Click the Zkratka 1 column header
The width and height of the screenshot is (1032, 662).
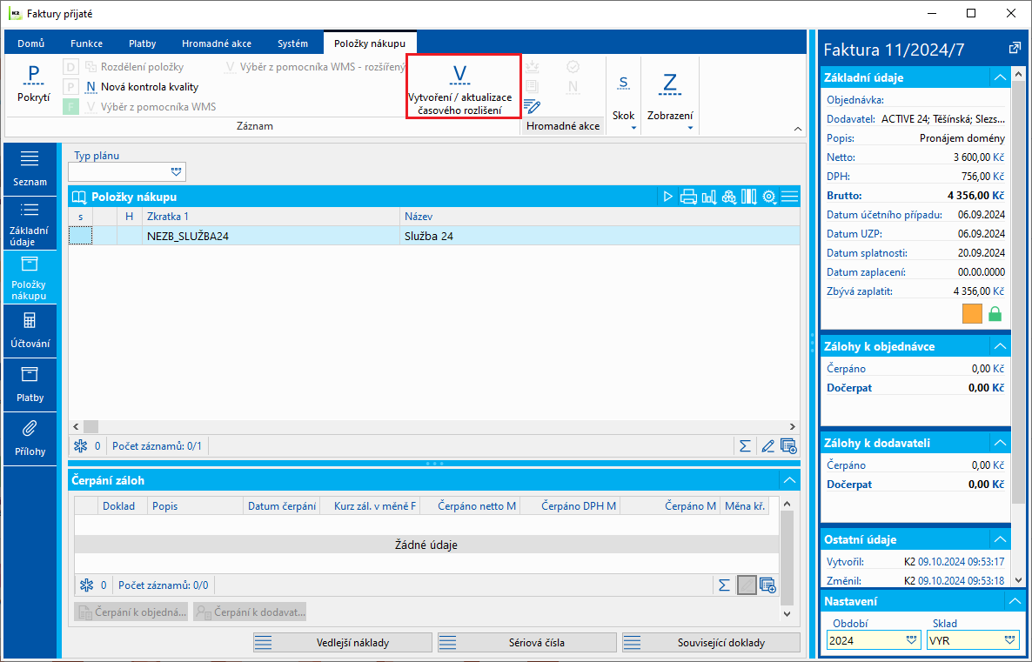point(271,217)
